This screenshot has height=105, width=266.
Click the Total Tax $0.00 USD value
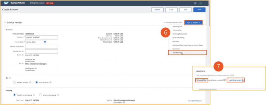pos(119,36)
